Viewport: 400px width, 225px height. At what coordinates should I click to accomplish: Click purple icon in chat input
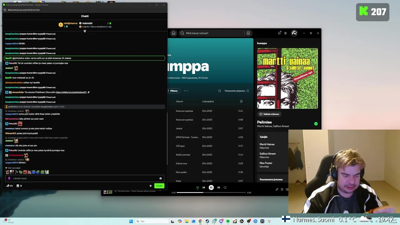click(x=9, y=178)
